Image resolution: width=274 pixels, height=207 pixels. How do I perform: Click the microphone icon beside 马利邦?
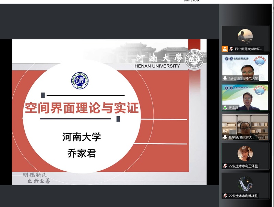point(225,78)
